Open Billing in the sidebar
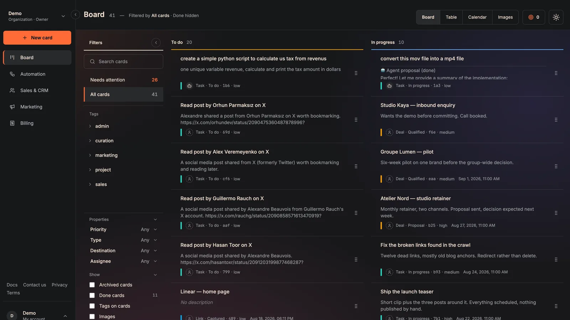 [x=37, y=123]
